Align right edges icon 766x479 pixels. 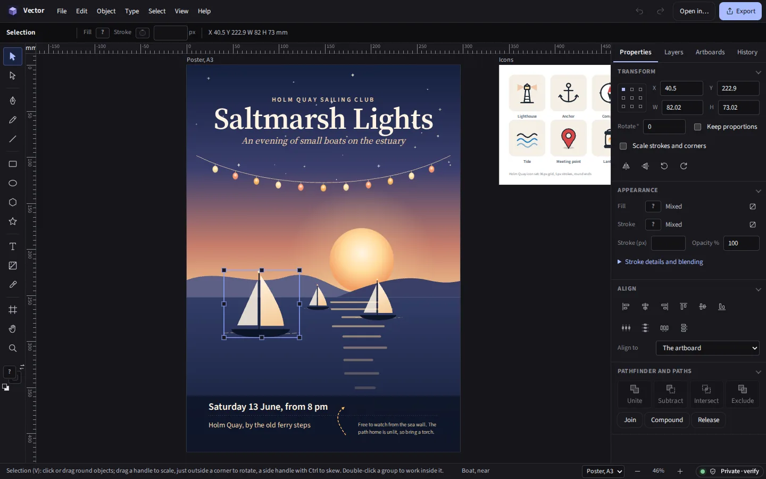pyautogui.click(x=664, y=307)
